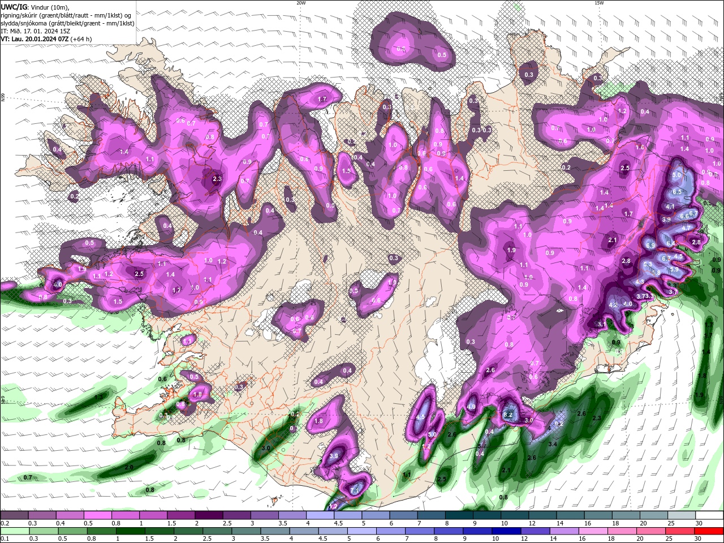Select darkest green 1 swatch in bottom legend row
This screenshot has width=724, height=543.
pos(130,531)
